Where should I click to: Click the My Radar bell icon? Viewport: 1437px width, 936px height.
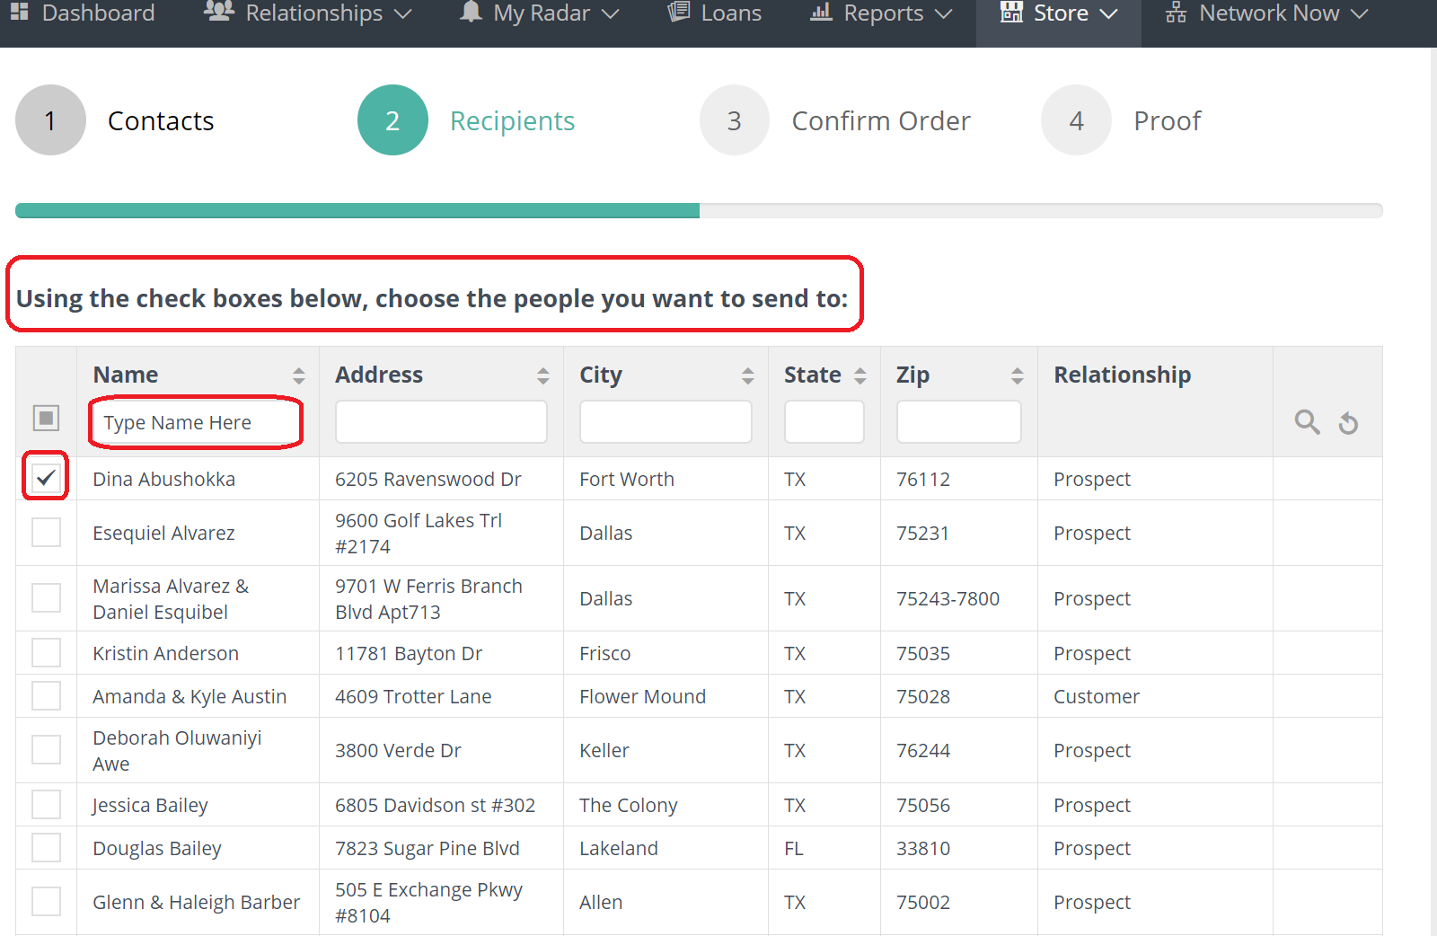(x=471, y=13)
